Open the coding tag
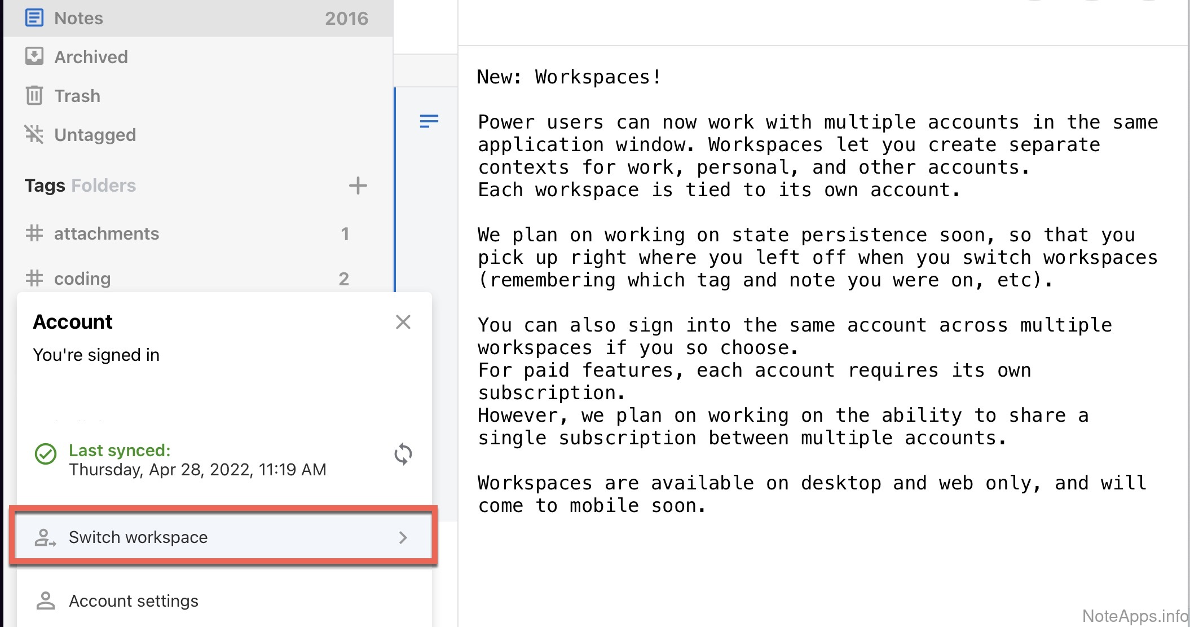The width and height of the screenshot is (1190, 627). coord(82,279)
